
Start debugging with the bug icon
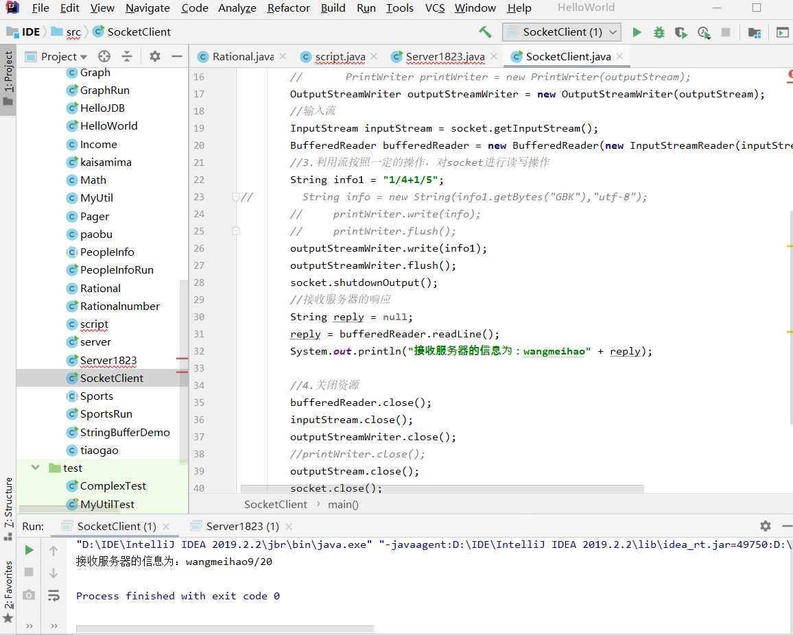point(659,32)
